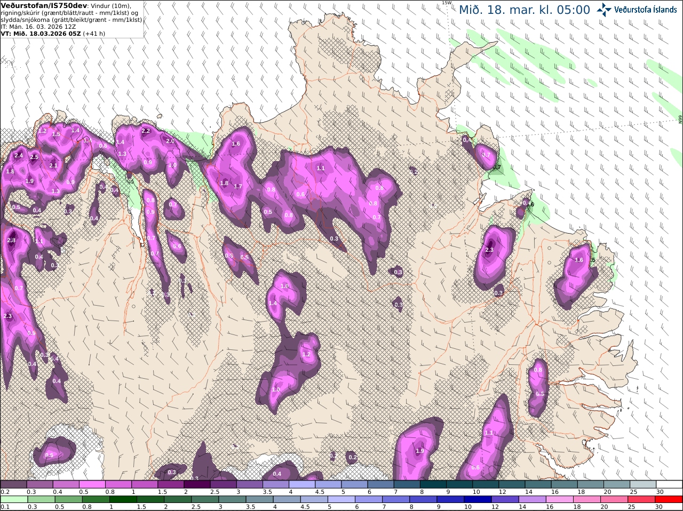Click the dark blue 10 swatch in the bottom legend
The image size is (683, 511).
pos(477,500)
